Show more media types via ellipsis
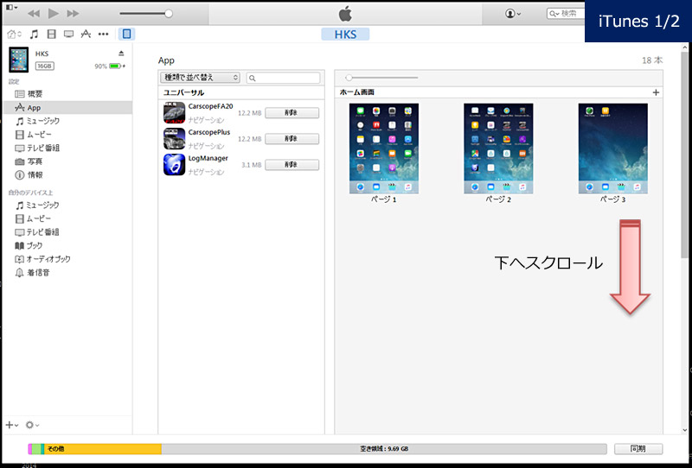The width and height of the screenshot is (692, 468). [x=103, y=34]
